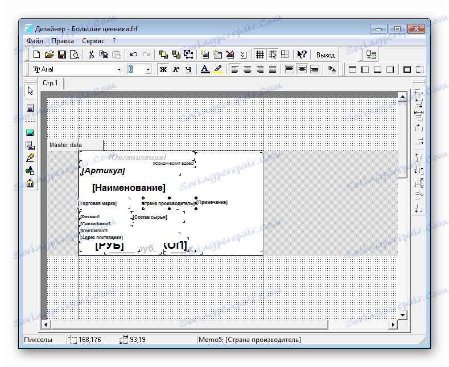
Task: Open the report print preview
Action: (75, 55)
